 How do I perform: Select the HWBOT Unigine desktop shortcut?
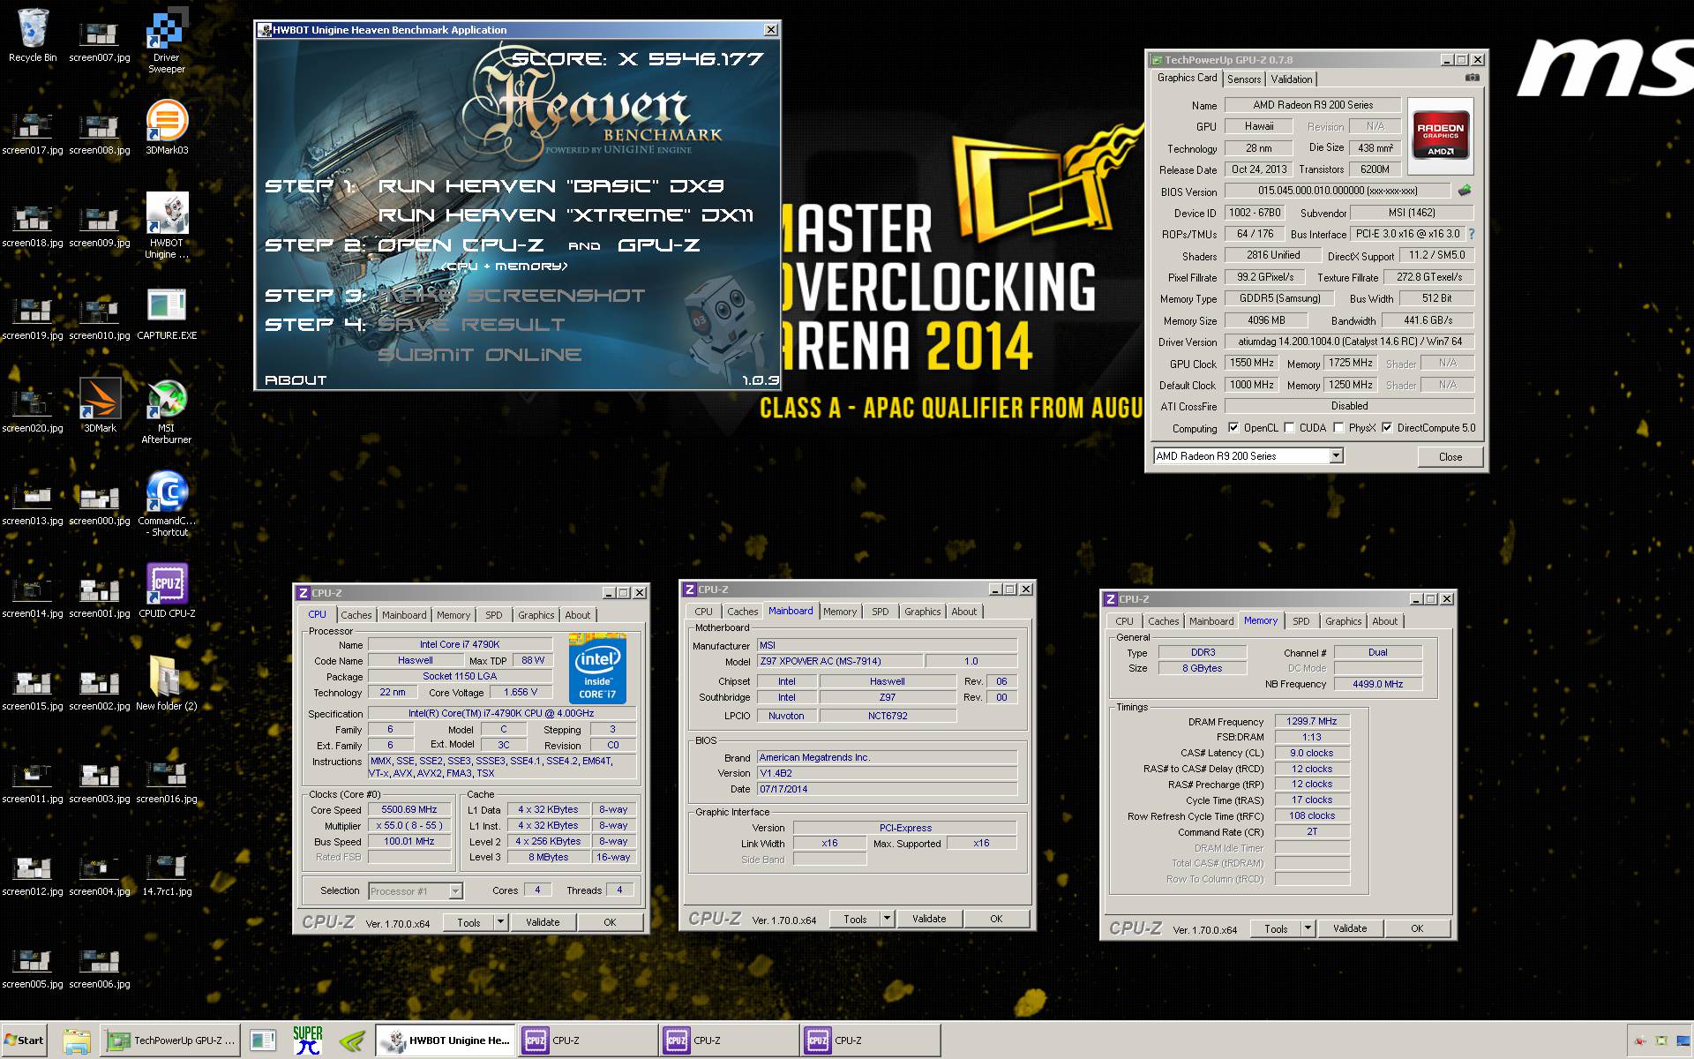[x=166, y=226]
